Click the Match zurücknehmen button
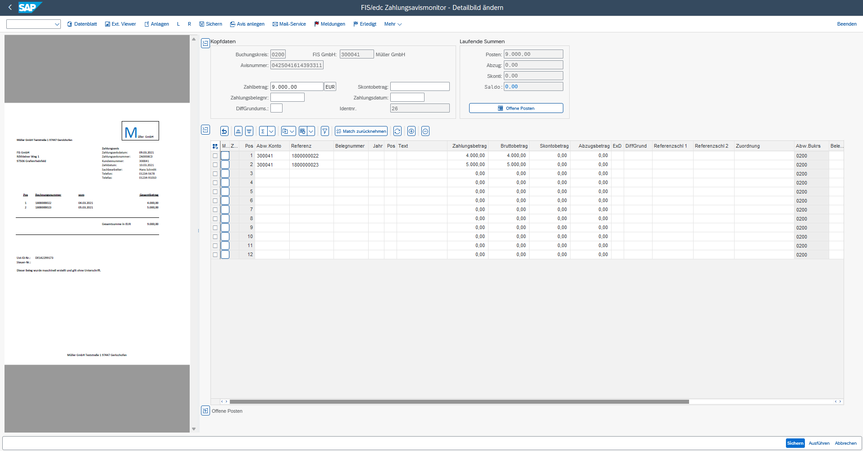The image size is (863, 451). click(x=361, y=131)
